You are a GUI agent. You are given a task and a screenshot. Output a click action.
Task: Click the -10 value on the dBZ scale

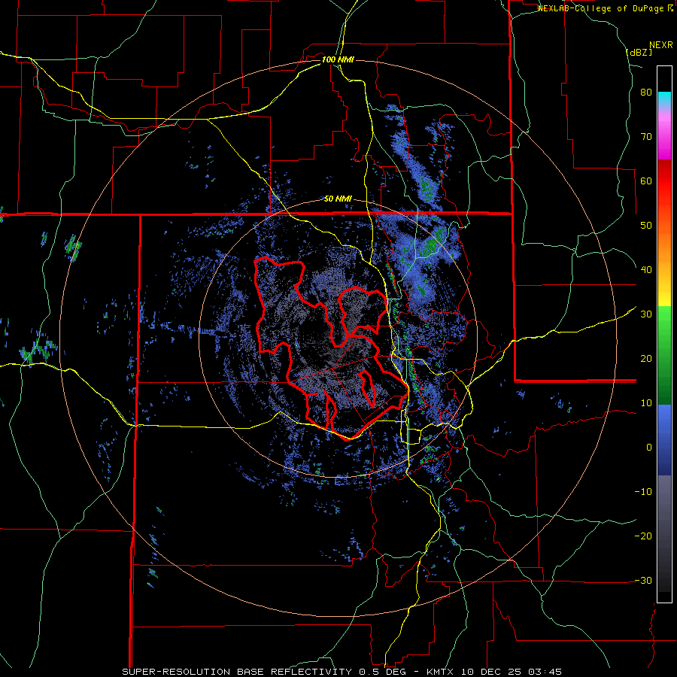point(643,492)
